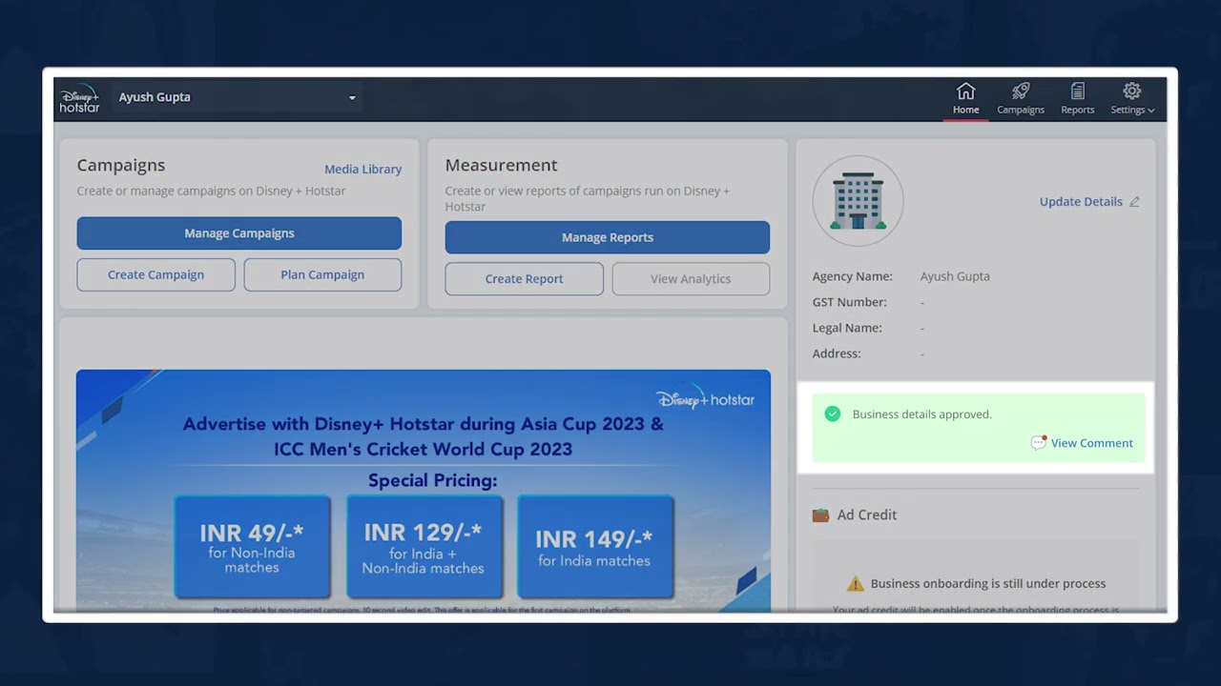Switch to the Home tab label
The height and width of the screenshot is (686, 1221).
965,110
